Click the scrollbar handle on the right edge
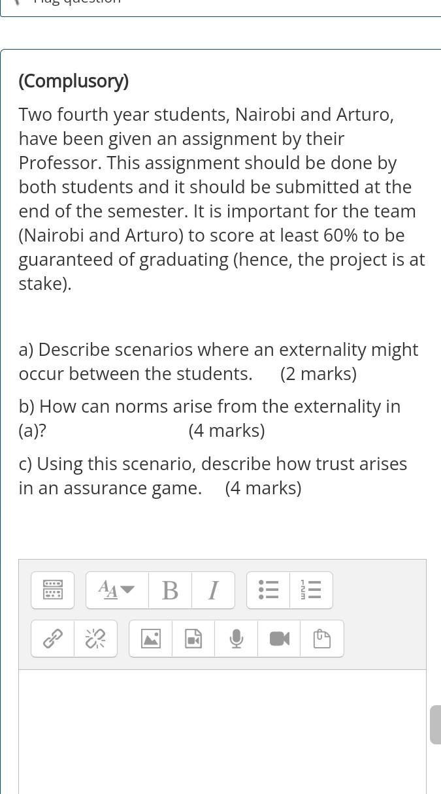This screenshot has height=794, width=441. 435,725
